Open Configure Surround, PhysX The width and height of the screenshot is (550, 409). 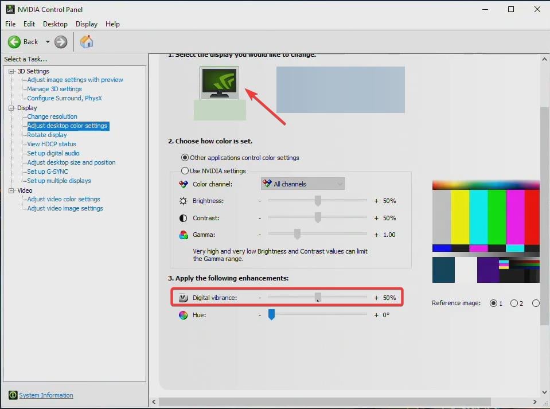(65, 98)
